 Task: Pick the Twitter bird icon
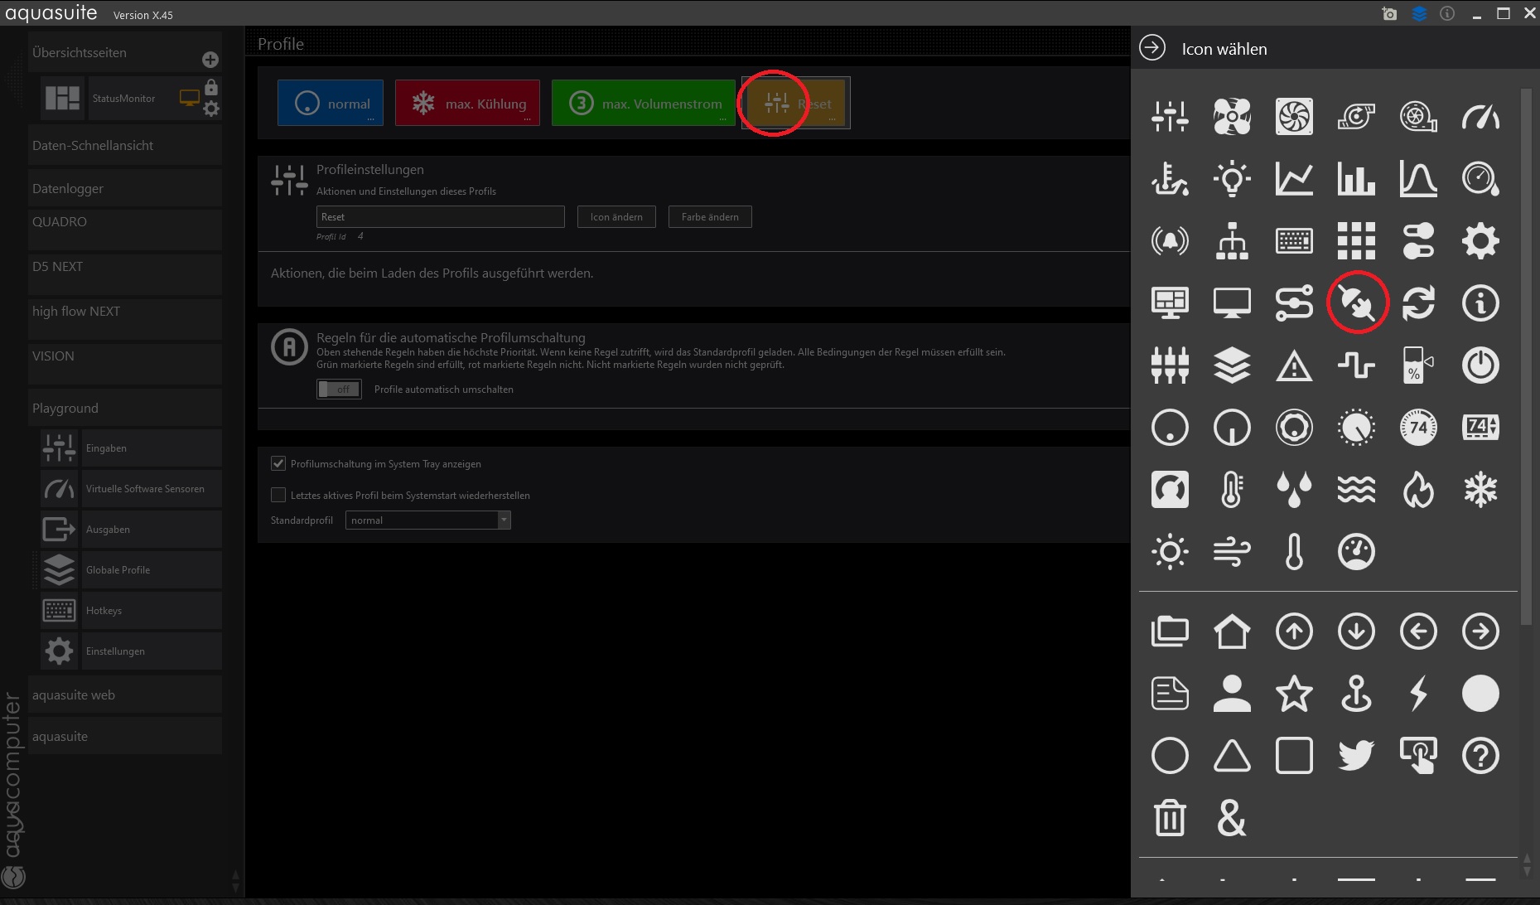click(x=1356, y=755)
